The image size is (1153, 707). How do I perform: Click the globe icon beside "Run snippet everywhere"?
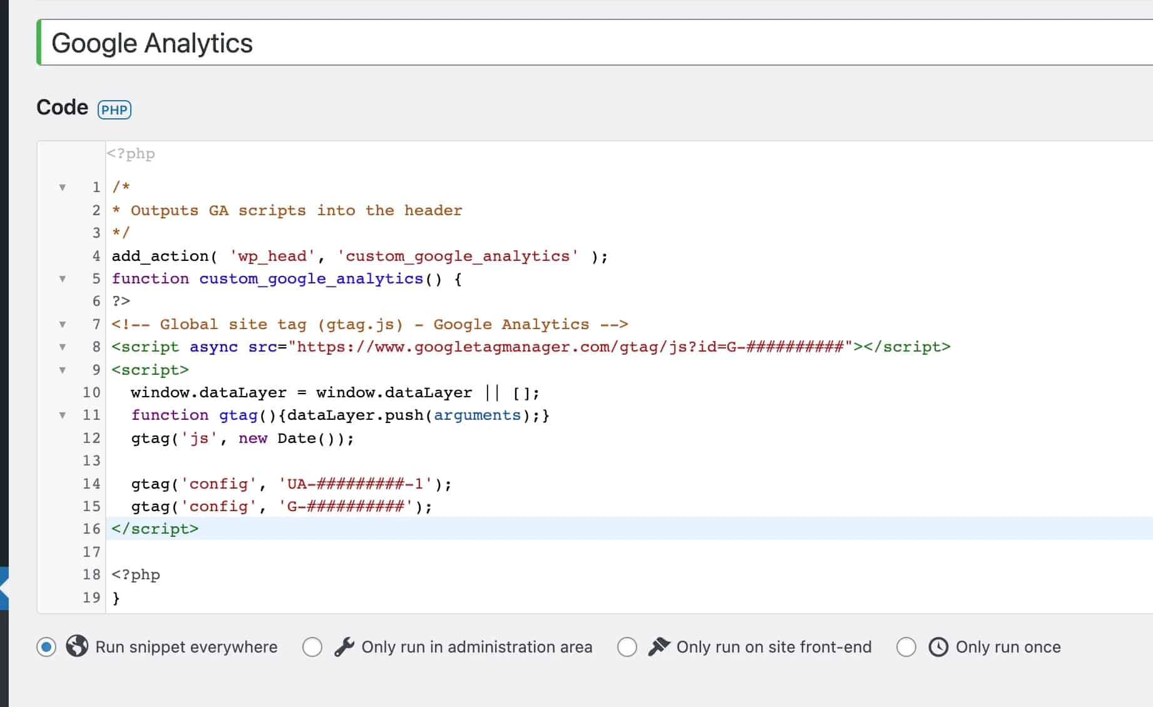[x=75, y=647]
